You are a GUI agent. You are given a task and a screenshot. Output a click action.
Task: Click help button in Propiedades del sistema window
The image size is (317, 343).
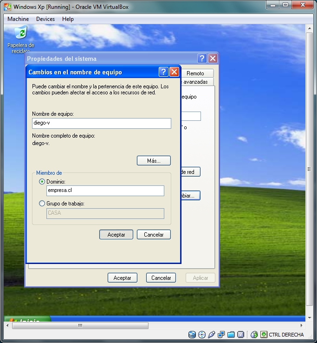pos(202,59)
